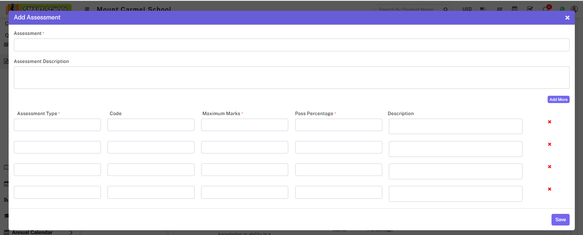The width and height of the screenshot is (583, 235).
Task: Click the WhatsApp icon in header
Action: tap(562, 9)
